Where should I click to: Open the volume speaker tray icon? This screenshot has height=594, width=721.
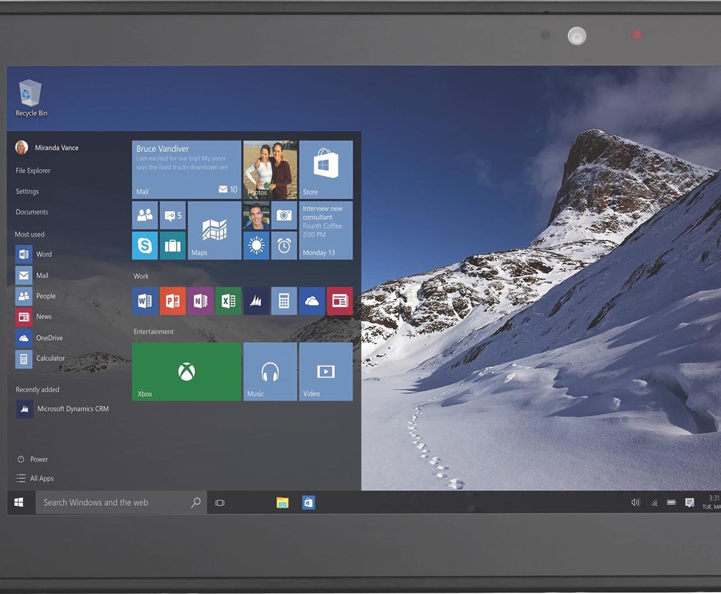pos(635,502)
